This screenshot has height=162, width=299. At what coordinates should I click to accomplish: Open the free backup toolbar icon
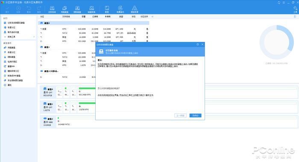pos(120,9)
